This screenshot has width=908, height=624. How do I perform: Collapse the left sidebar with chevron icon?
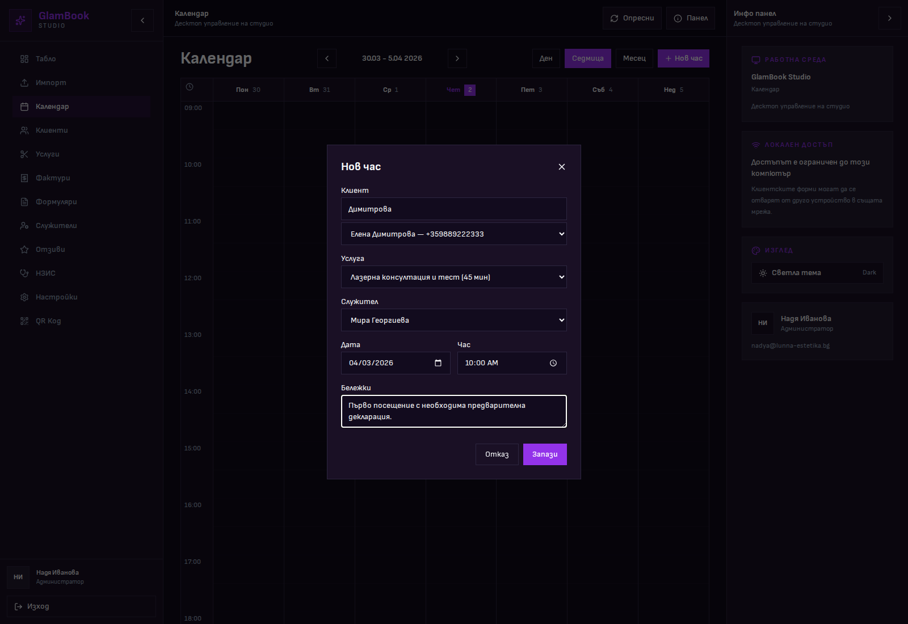coord(142,20)
